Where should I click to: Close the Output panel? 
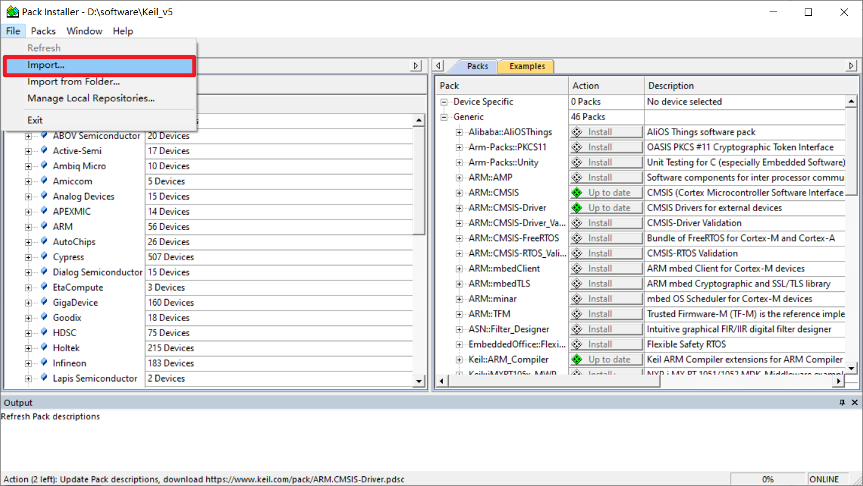855,402
